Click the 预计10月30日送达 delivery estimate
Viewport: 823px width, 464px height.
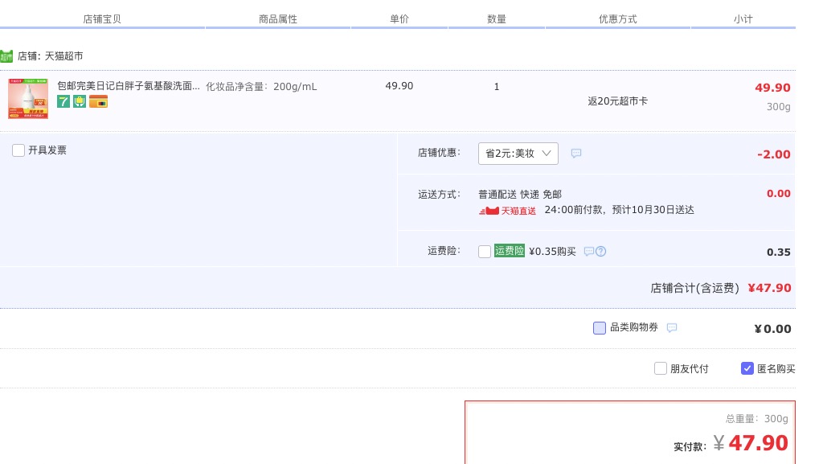653,210
